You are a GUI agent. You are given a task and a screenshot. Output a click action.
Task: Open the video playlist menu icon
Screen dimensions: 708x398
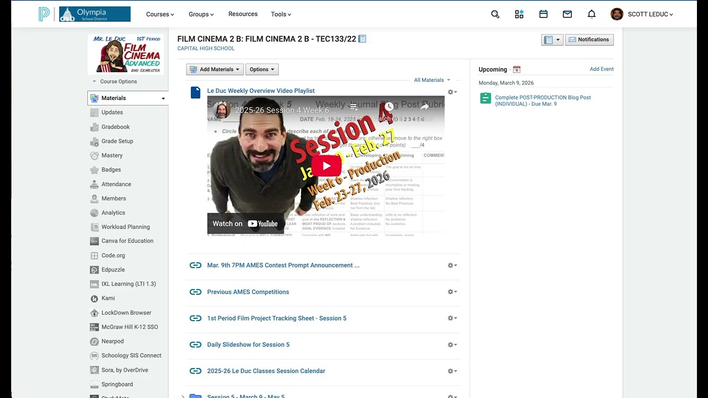pos(353,107)
